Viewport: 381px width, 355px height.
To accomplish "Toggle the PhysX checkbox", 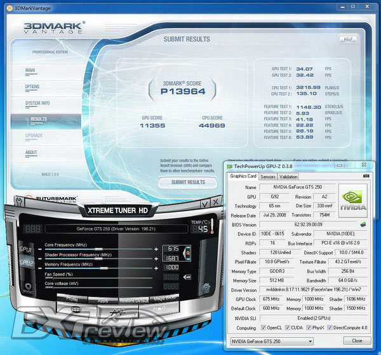I will pos(309,328).
